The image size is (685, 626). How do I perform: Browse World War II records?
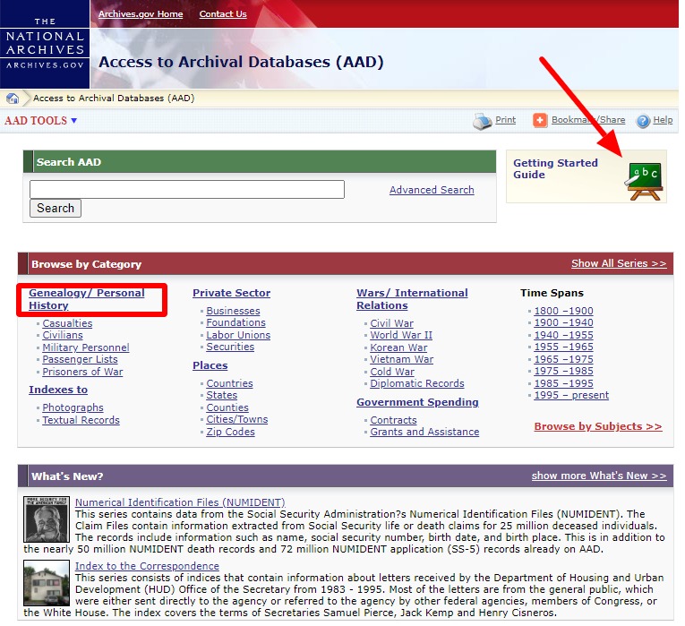click(401, 335)
